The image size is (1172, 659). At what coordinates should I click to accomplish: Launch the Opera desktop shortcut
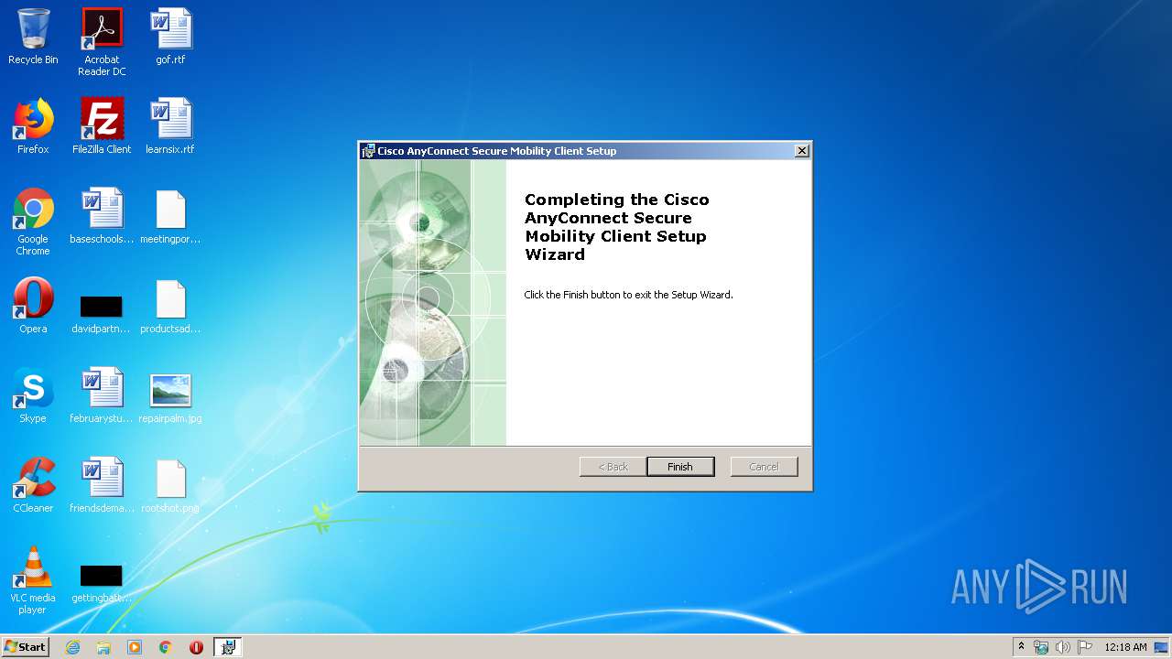33,306
